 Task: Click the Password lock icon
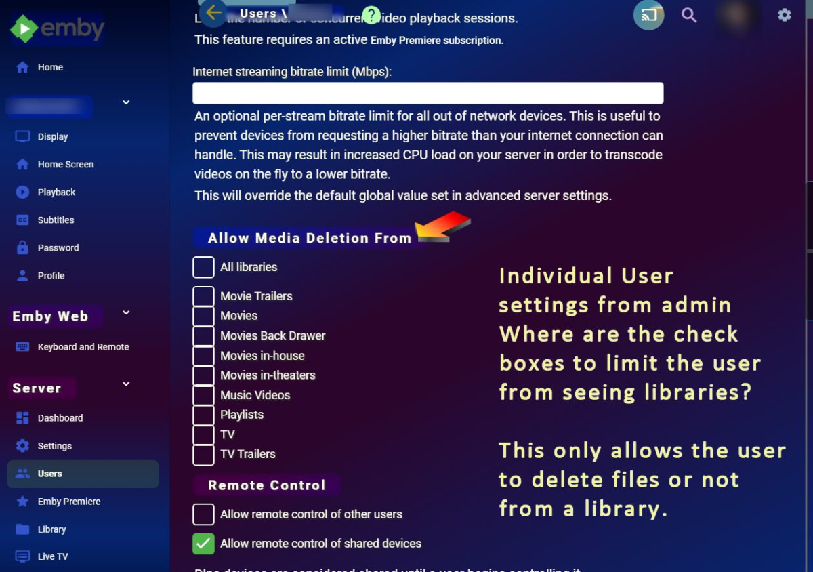[x=22, y=247]
